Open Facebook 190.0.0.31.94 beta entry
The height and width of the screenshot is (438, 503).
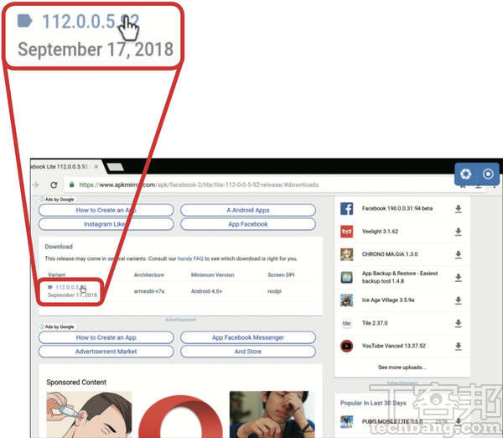397,208
